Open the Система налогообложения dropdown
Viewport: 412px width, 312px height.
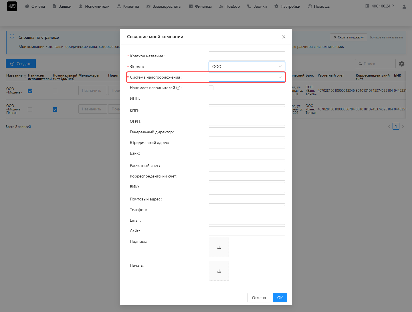[247, 77]
